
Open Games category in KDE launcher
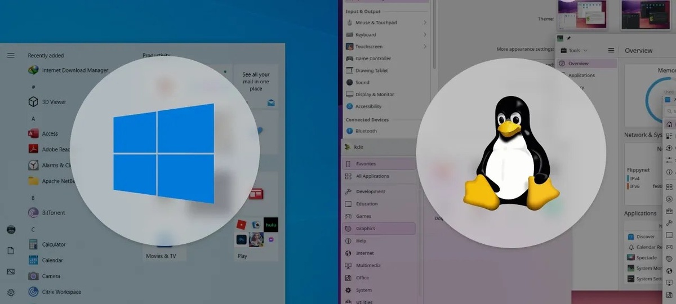pyautogui.click(x=379, y=217)
